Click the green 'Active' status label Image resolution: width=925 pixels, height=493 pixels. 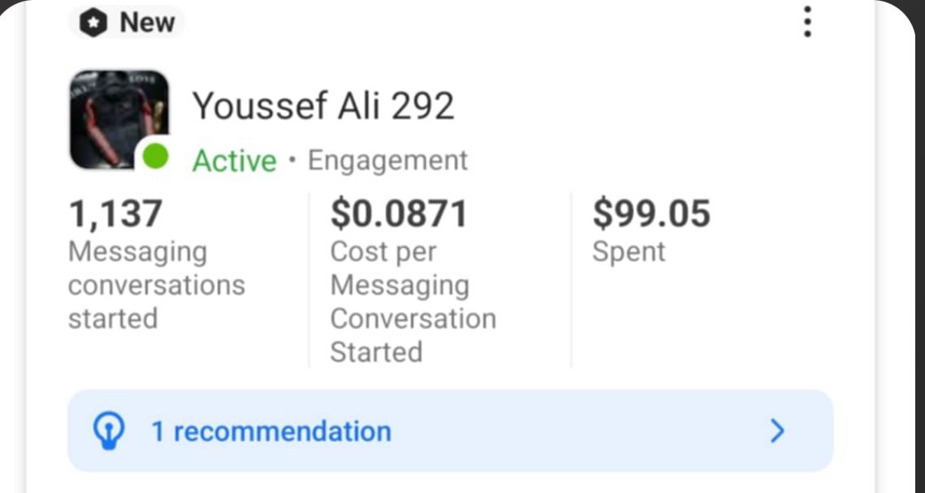click(234, 161)
